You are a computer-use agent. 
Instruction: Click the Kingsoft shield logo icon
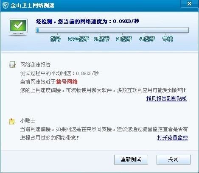[x=6, y=6]
